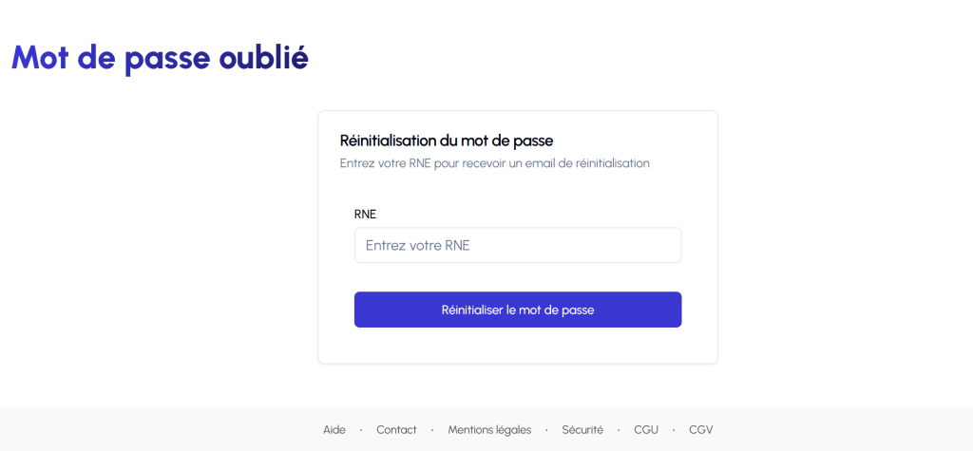973x451 pixels.
Task: Open the Aide footer link
Action: click(x=334, y=429)
